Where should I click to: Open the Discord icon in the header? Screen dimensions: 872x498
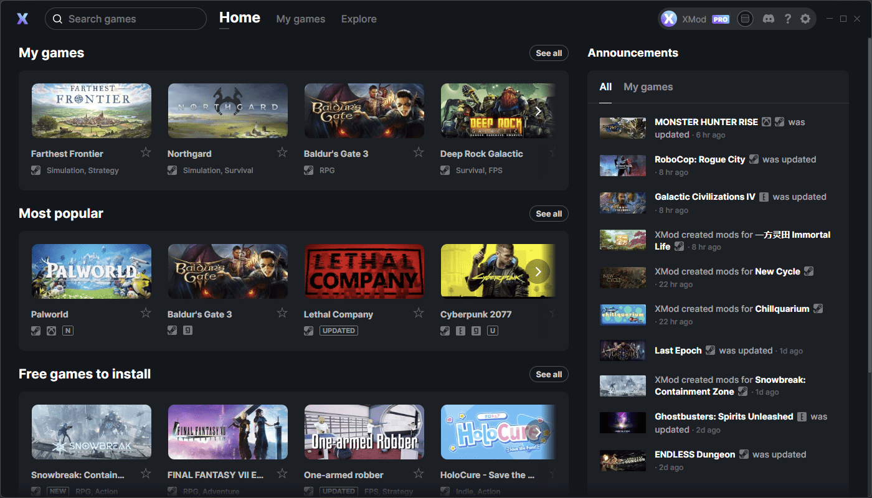click(x=769, y=19)
